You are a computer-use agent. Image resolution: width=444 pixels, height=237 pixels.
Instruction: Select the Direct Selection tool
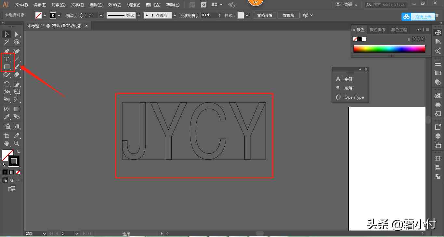point(17,34)
